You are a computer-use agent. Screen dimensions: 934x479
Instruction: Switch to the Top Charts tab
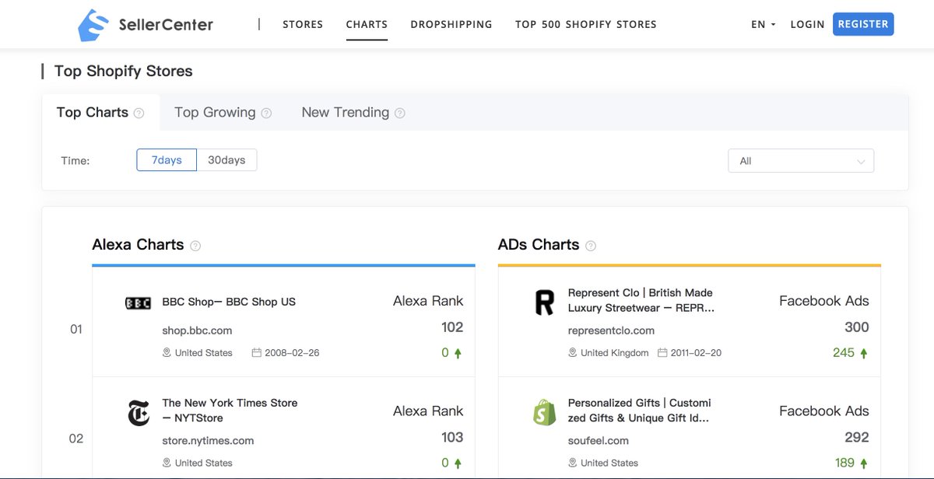pyautogui.click(x=100, y=112)
